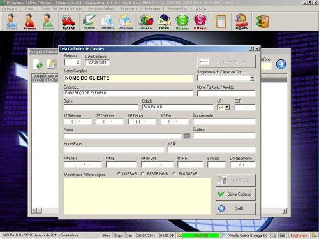This screenshot has height=239, width=319.
Task: Click the Nome Fantasia / Apelido field
Action: click(226, 93)
